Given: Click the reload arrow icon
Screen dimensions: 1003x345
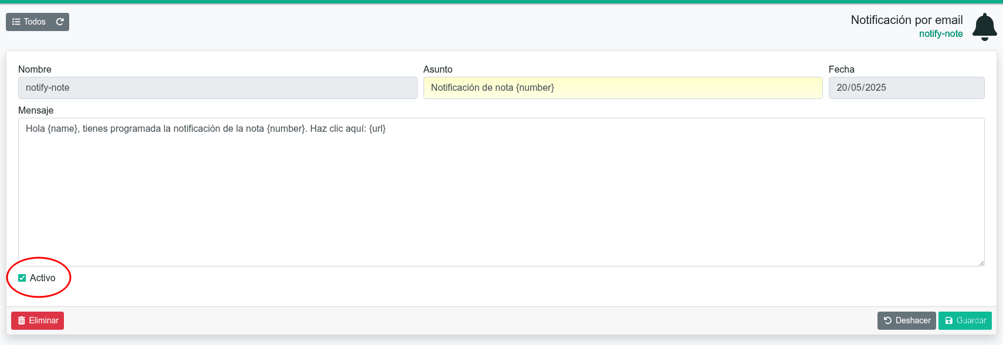Looking at the screenshot, I should (60, 22).
